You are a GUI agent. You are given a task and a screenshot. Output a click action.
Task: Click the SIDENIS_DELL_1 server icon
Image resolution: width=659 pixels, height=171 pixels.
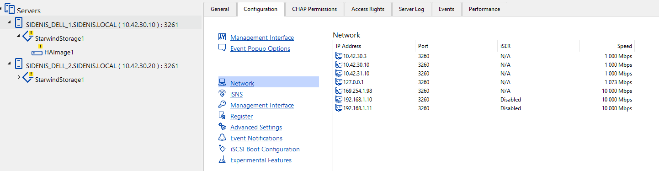click(x=19, y=23)
